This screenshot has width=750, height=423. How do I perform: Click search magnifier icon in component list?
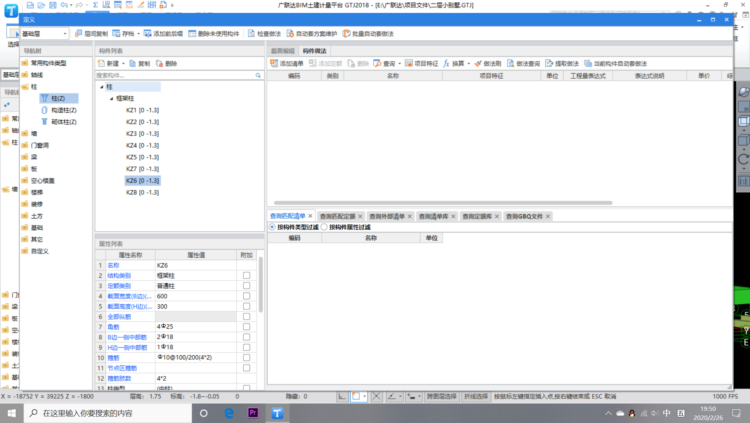point(258,75)
